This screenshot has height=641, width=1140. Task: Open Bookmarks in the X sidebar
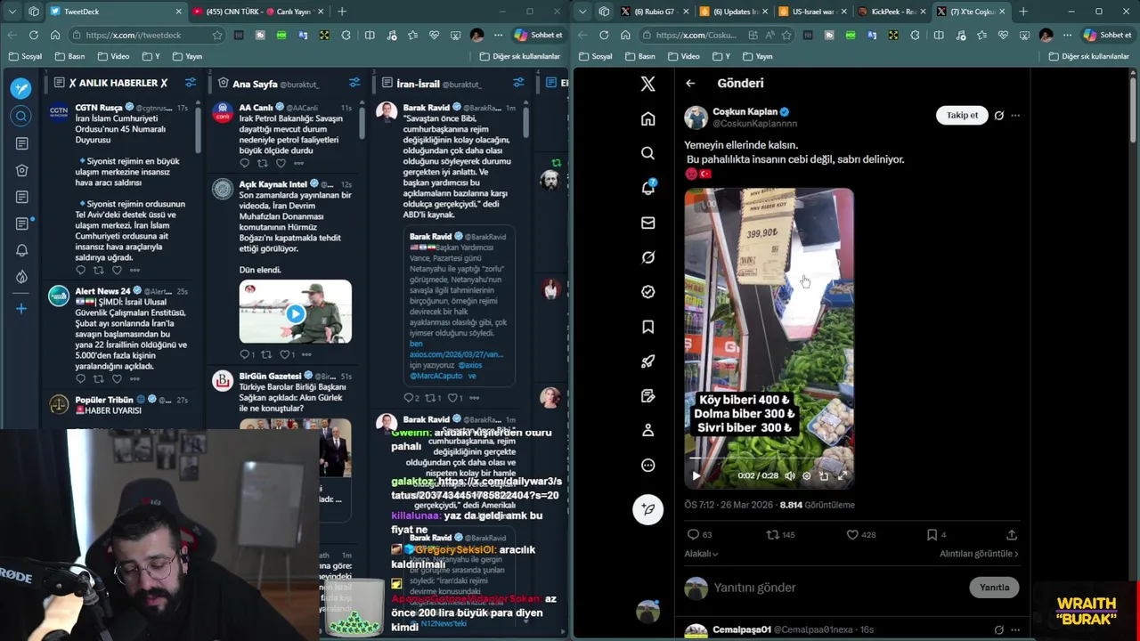pos(647,327)
